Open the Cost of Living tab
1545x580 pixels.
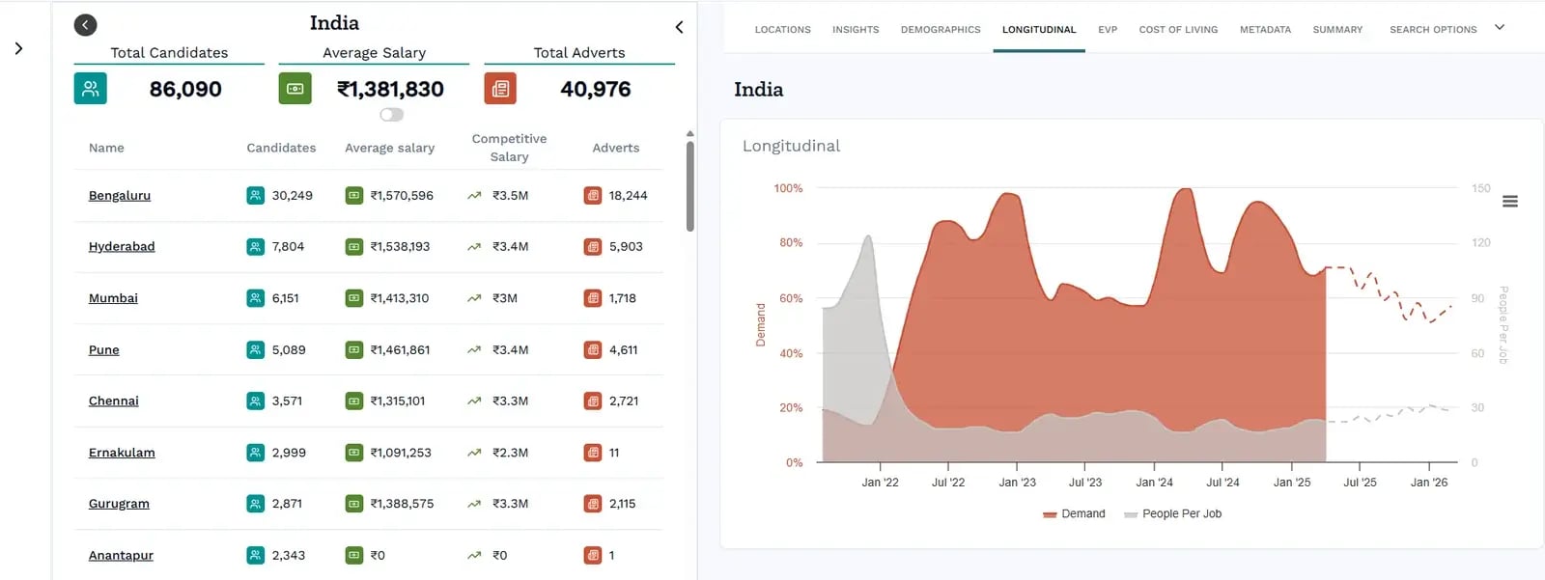click(x=1178, y=30)
